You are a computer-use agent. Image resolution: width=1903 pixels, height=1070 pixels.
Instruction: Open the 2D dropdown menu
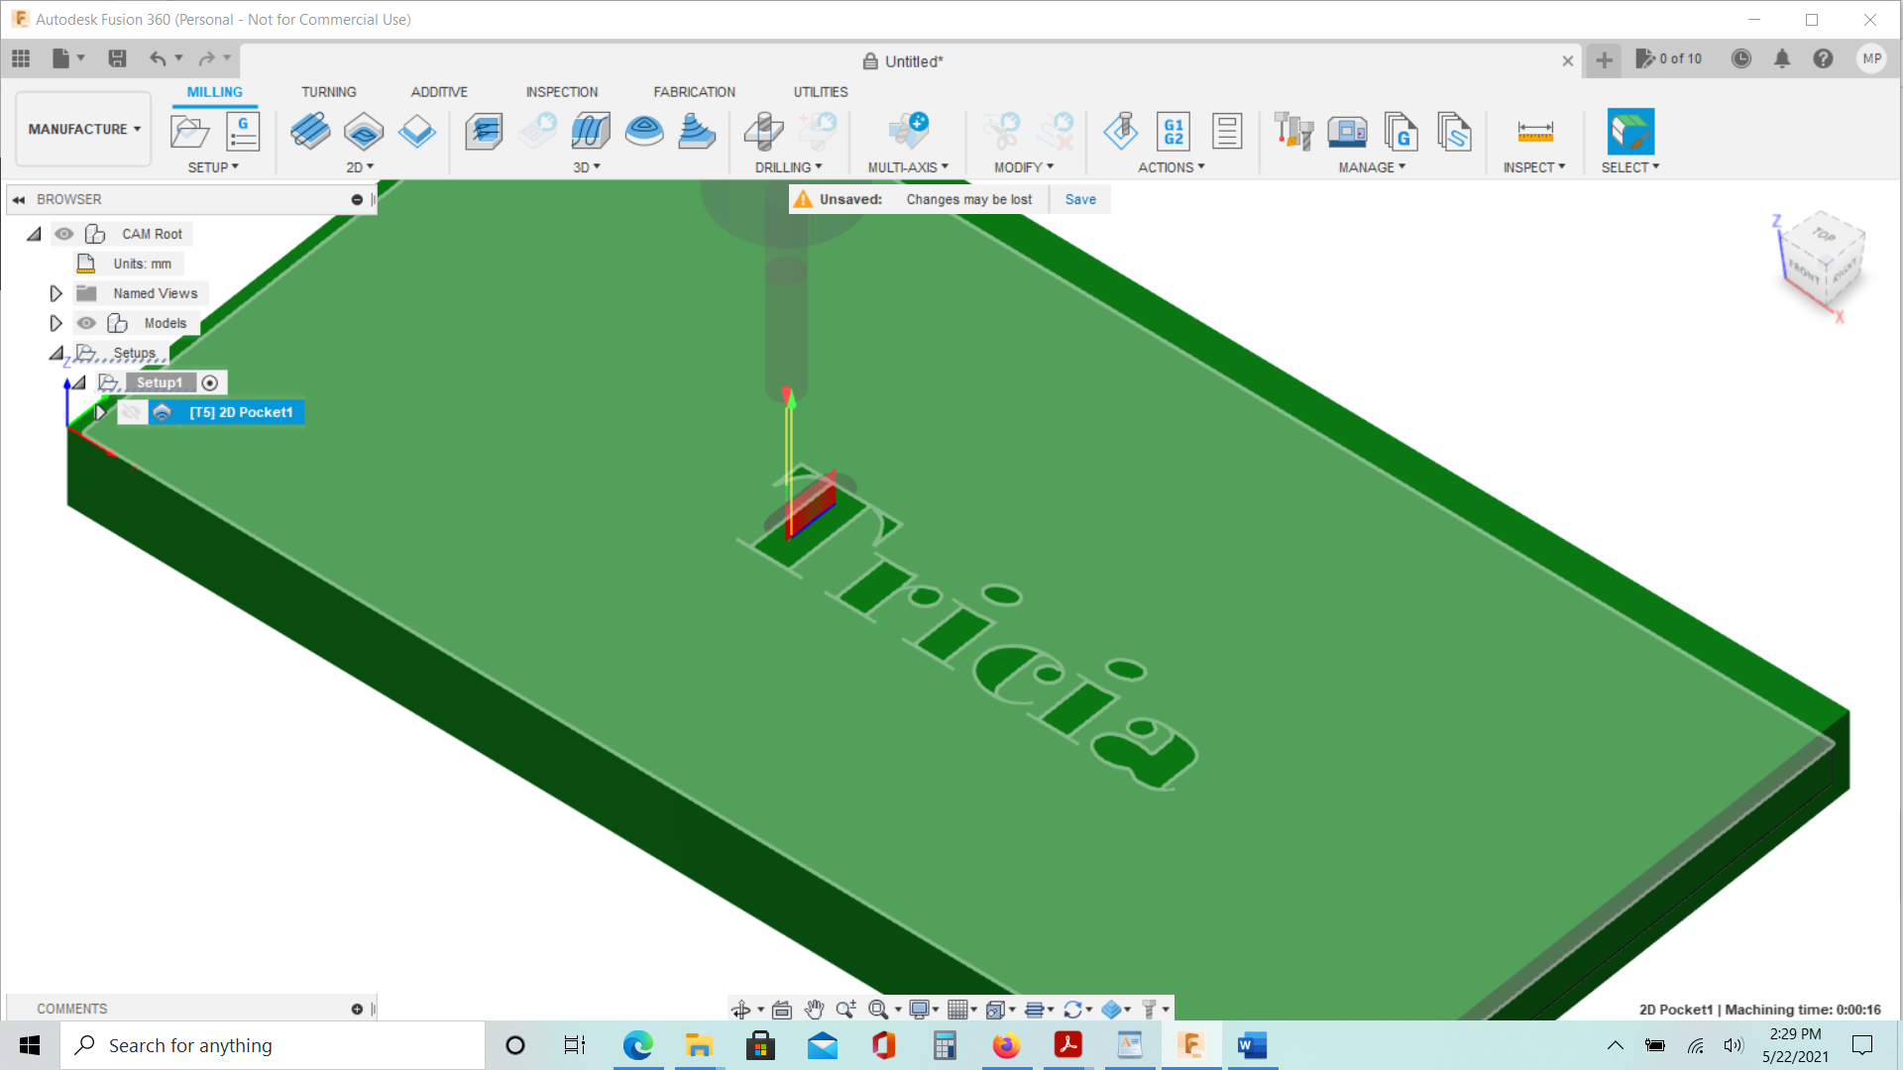[x=360, y=167]
